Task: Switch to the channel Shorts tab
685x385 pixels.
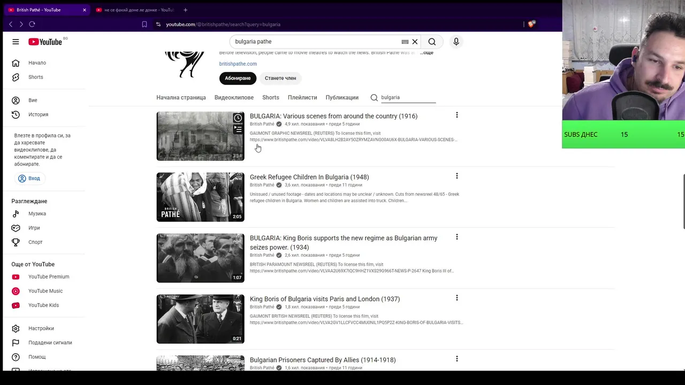Action: coord(271,97)
